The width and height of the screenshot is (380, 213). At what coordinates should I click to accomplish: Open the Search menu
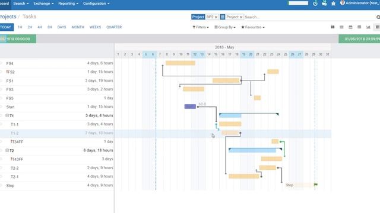tap(21, 4)
